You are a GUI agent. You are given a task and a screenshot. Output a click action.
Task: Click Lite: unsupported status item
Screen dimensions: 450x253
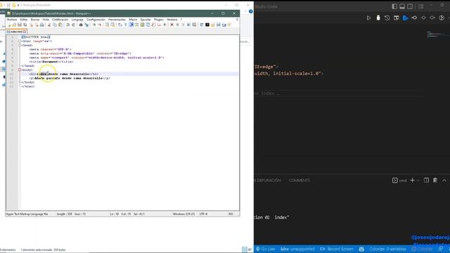297,249
